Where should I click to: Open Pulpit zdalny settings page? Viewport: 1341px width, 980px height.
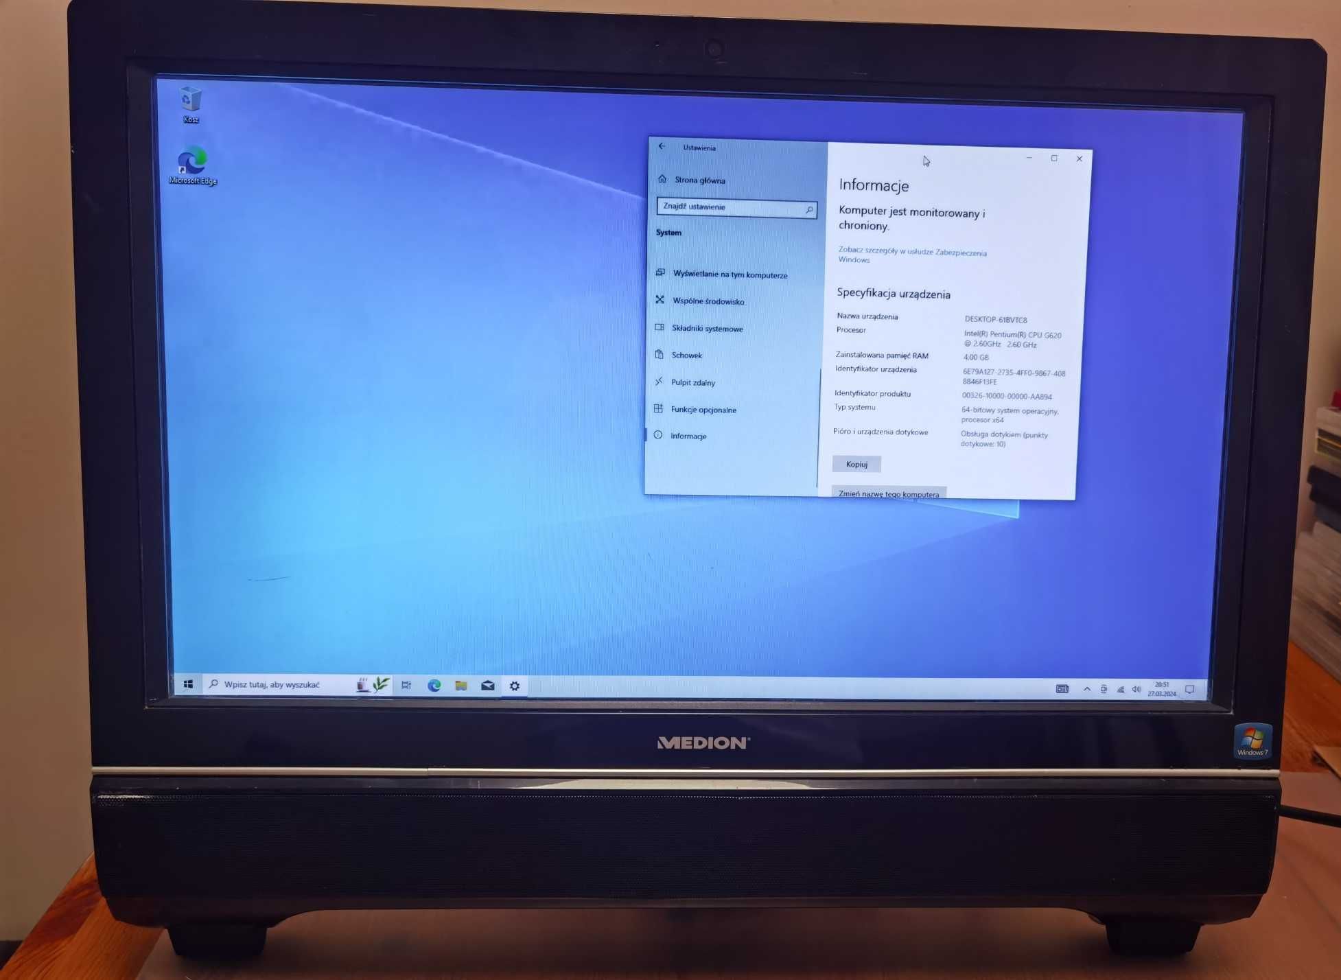pos(692,383)
